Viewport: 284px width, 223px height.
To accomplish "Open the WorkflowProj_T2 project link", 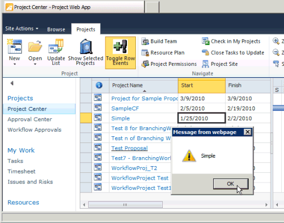I will click(x=134, y=168).
